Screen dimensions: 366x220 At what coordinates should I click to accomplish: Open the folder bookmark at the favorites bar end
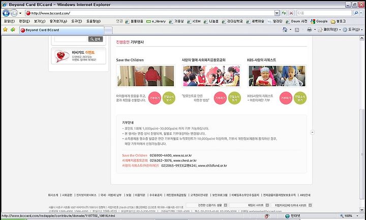(338, 21)
